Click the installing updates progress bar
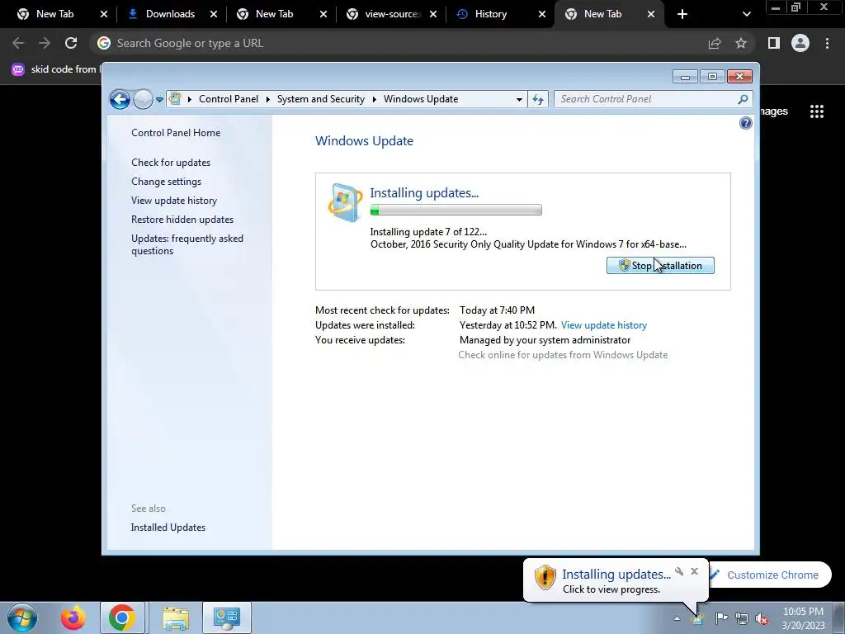The height and width of the screenshot is (634, 845). point(456,211)
